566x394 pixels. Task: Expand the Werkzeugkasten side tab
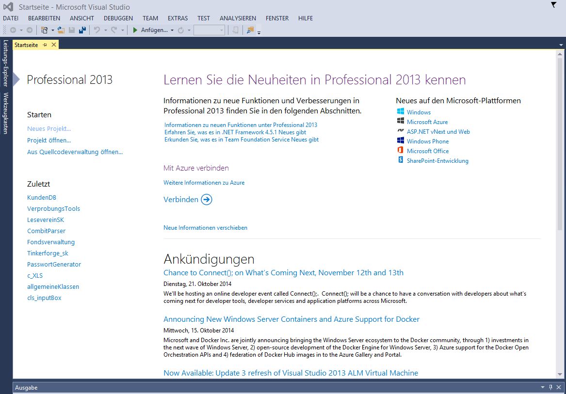pyautogui.click(x=5, y=113)
